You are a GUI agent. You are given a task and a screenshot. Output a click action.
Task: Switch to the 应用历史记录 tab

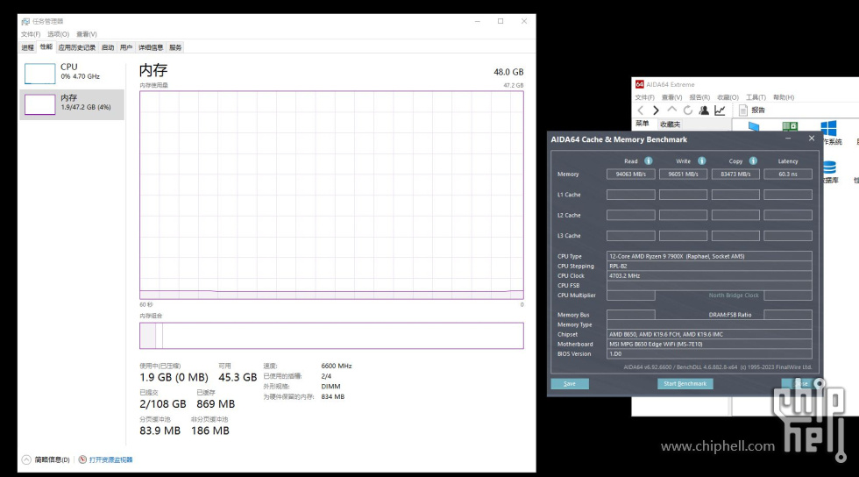[77, 47]
